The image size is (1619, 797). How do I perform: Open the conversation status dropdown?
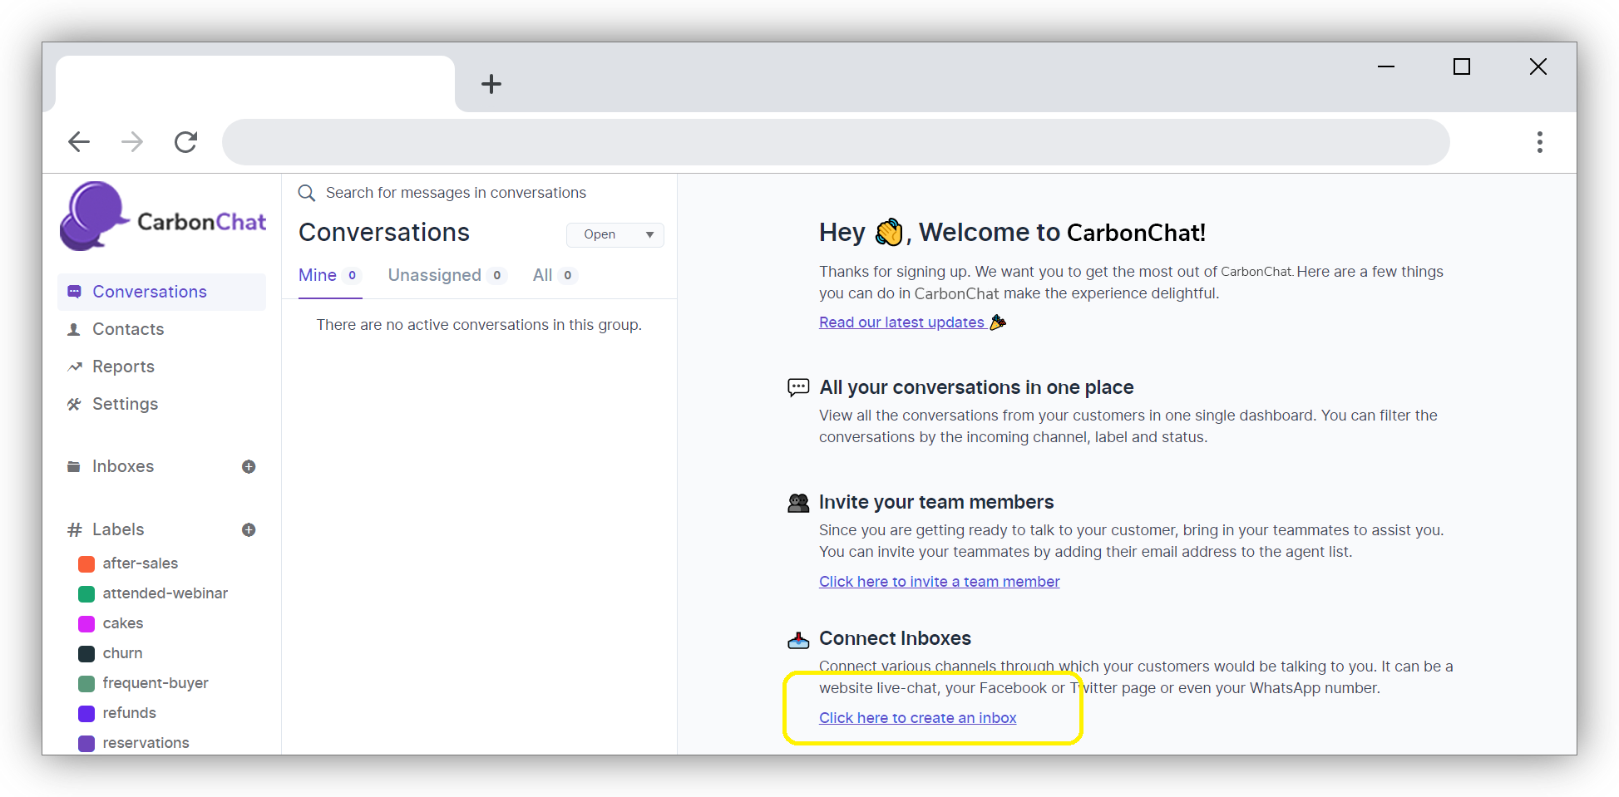[615, 235]
